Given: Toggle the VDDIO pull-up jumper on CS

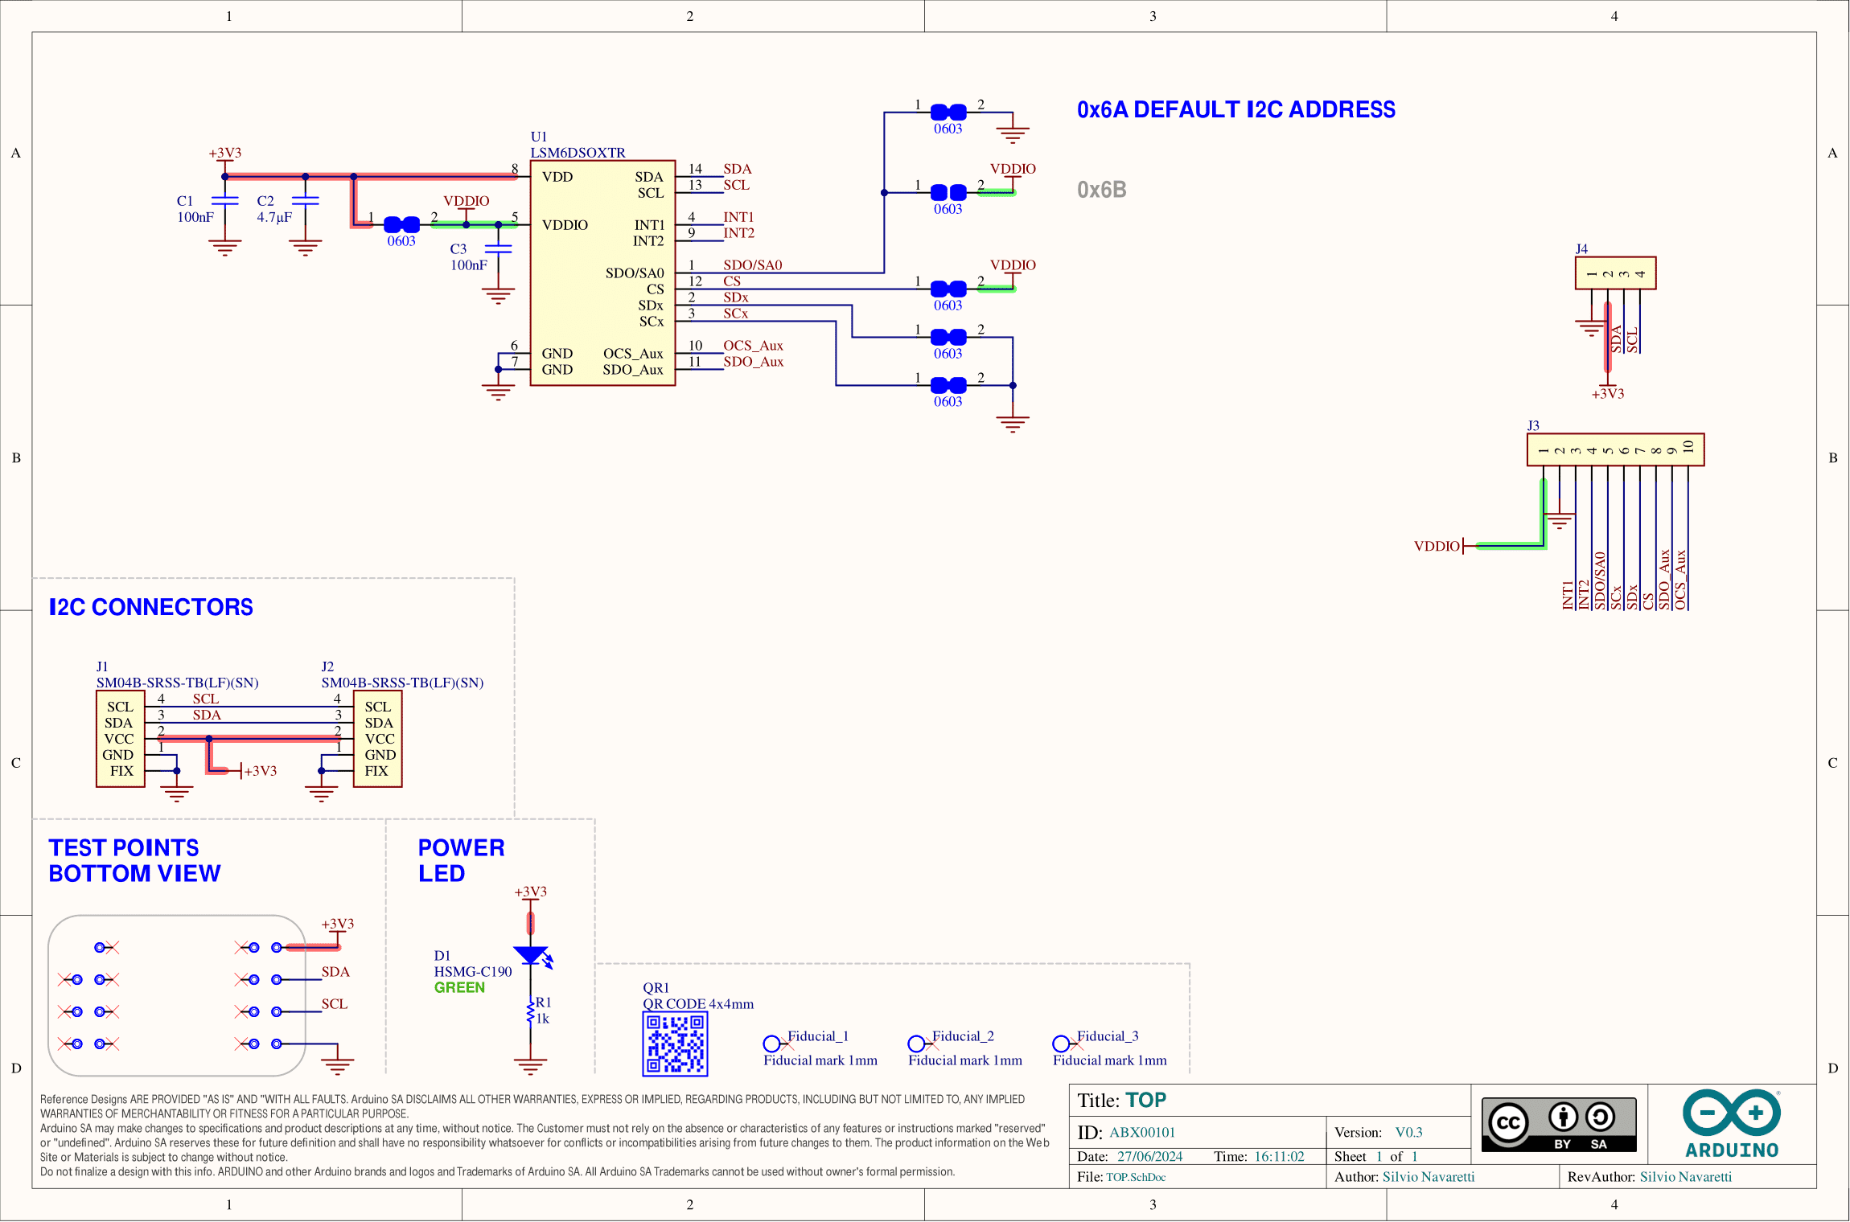Looking at the screenshot, I should [x=948, y=288].
